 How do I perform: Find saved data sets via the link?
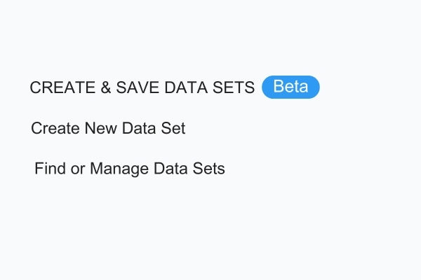pos(129,169)
